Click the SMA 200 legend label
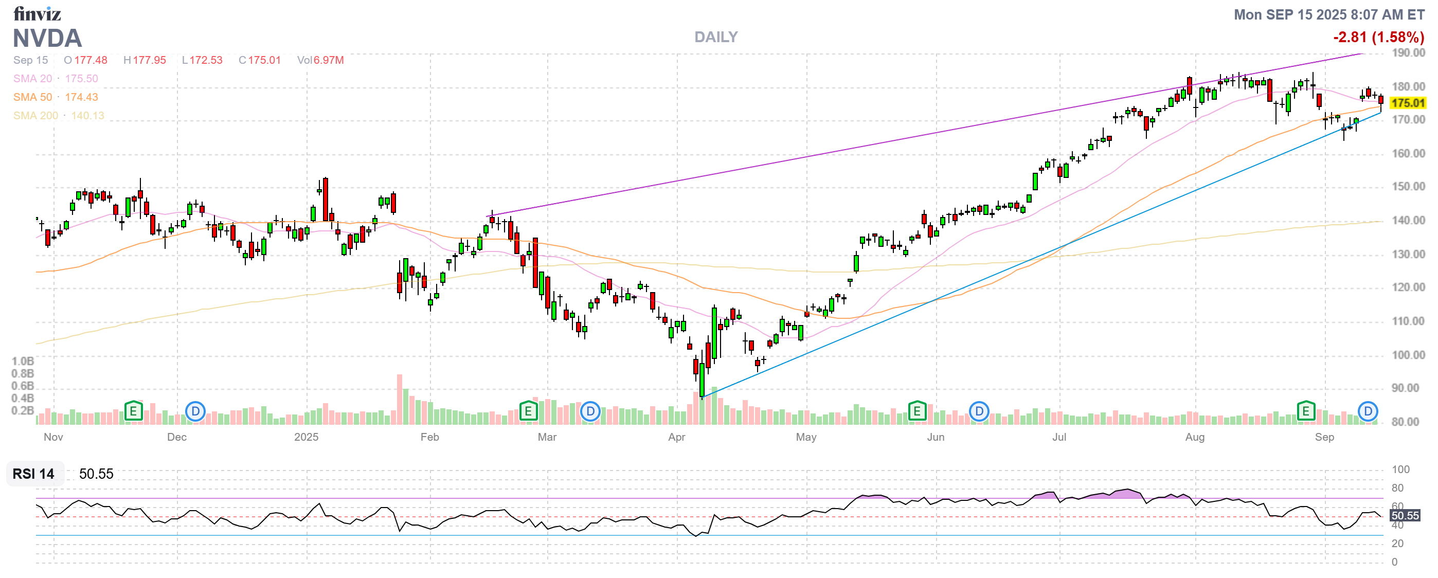The width and height of the screenshot is (1438, 578). [35, 116]
